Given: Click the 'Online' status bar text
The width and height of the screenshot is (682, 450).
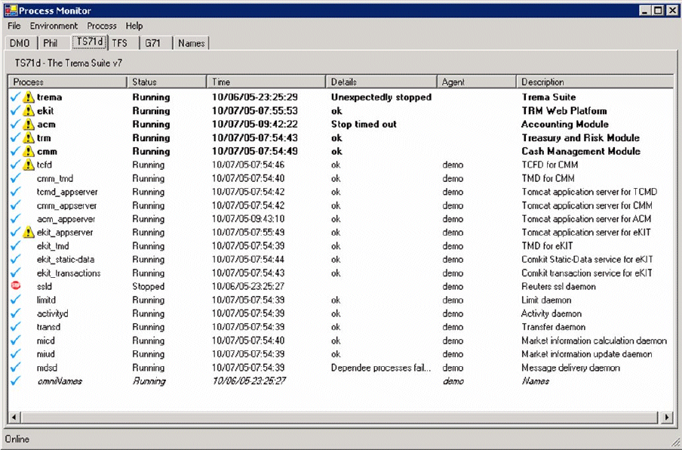Looking at the screenshot, I should tap(17, 439).
